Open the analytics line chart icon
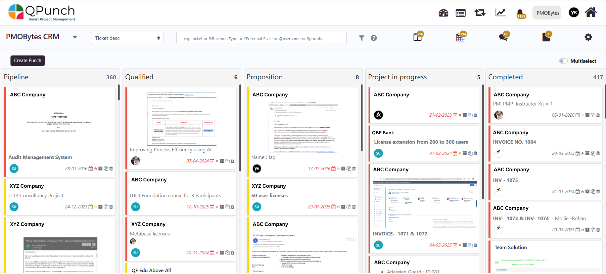This screenshot has width=606, height=274. point(500,13)
